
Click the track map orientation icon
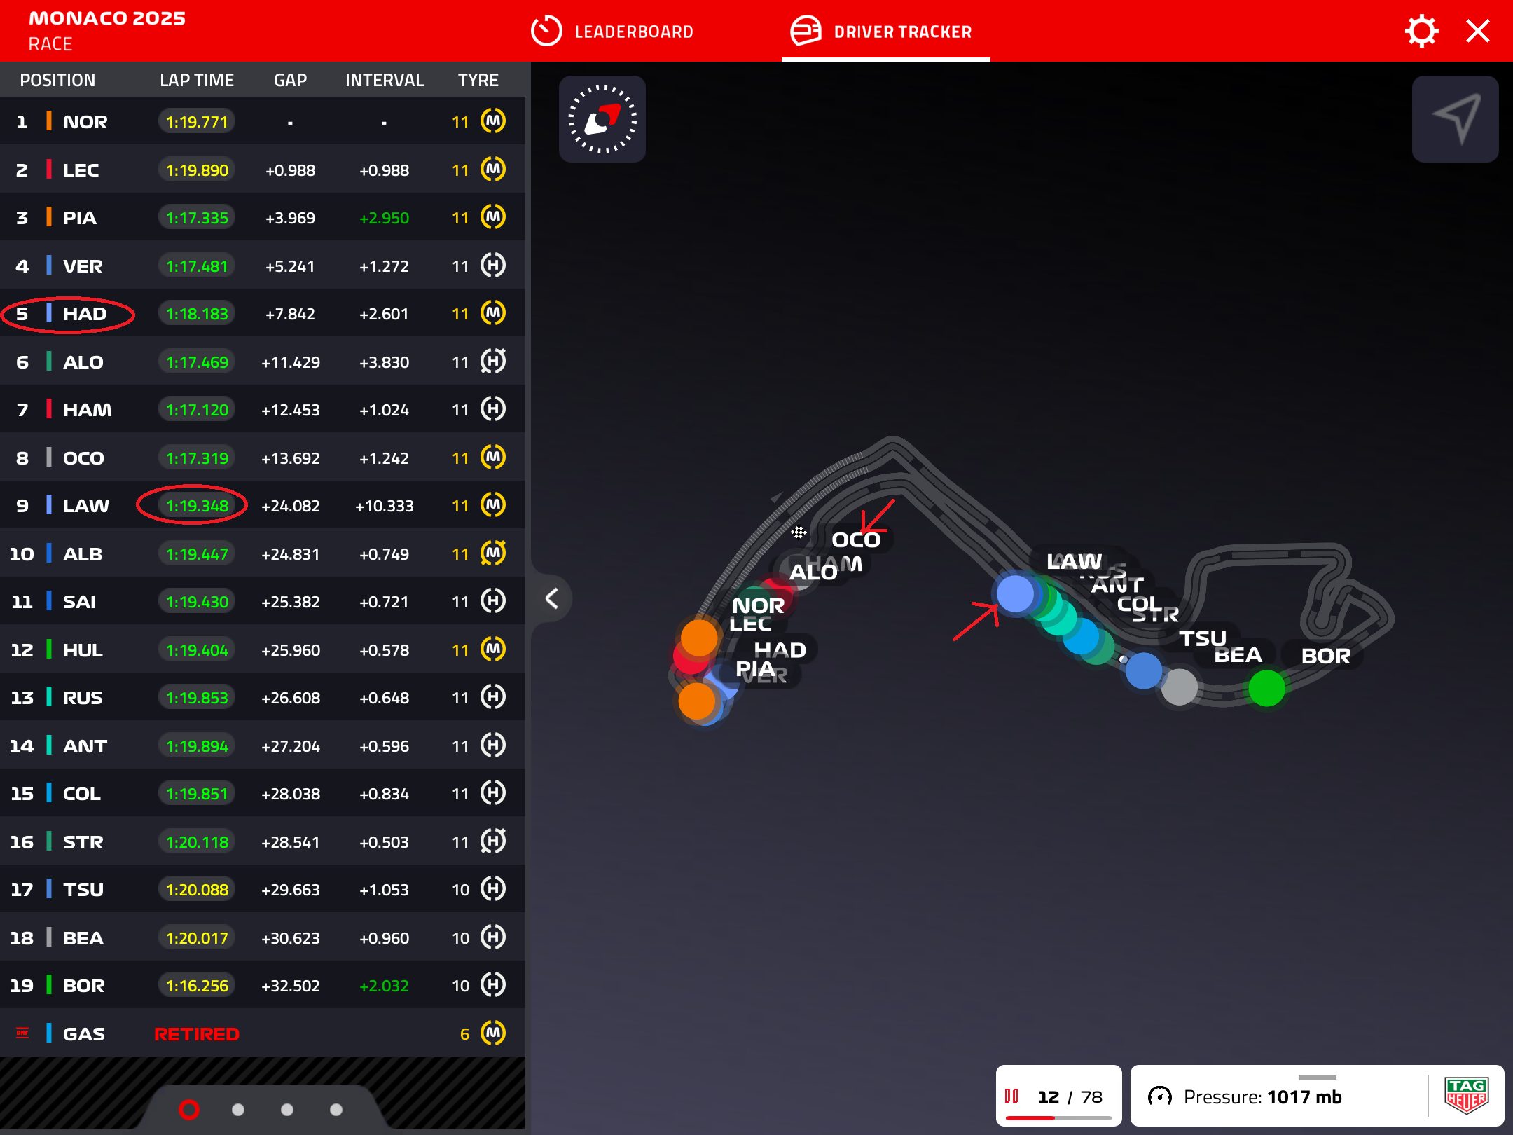coord(602,119)
